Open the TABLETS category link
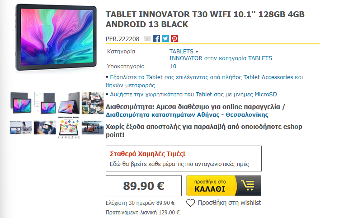Viewport: 339px width, 218px height. [x=181, y=52]
